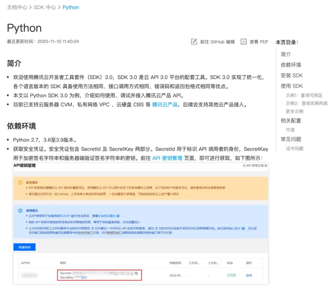Click external link icon beside 云 API 使用文档
Image resolution: width=335 pixels, height=288 pixels.
pos(266,166)
